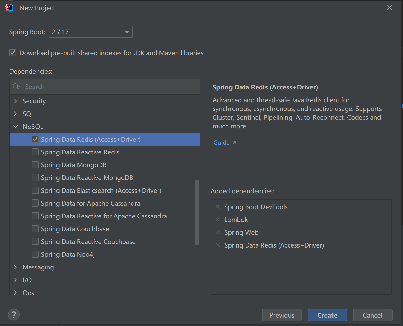Screen dimensions: 403x326
Task: Click the Cancel button
Action: click(373, 315)
